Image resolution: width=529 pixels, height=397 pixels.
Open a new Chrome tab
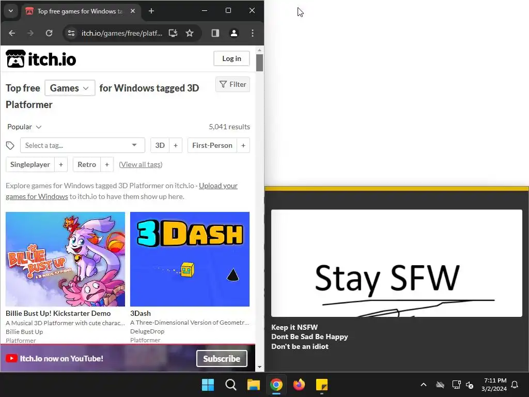coord(151,11)
